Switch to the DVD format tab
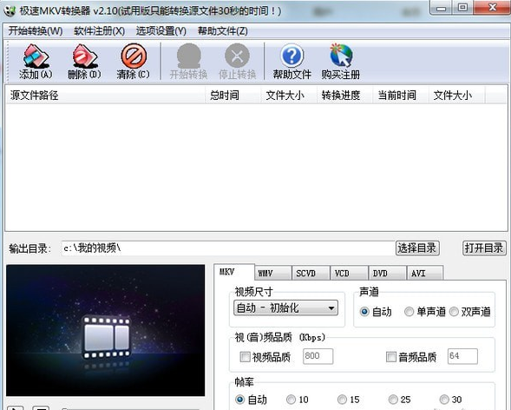The width and height of the screenshot is (511, 410). (x=387, y=274)
